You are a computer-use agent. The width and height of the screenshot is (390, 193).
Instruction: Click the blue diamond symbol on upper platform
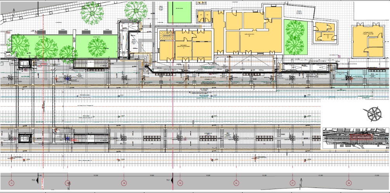(68, 79)
